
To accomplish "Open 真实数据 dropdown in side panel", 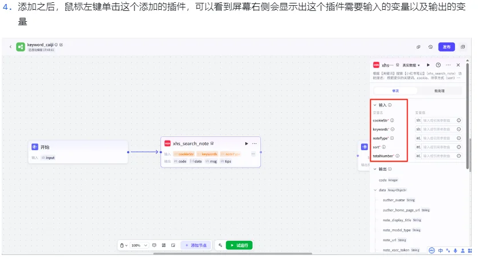I will (x=411, y=65).
